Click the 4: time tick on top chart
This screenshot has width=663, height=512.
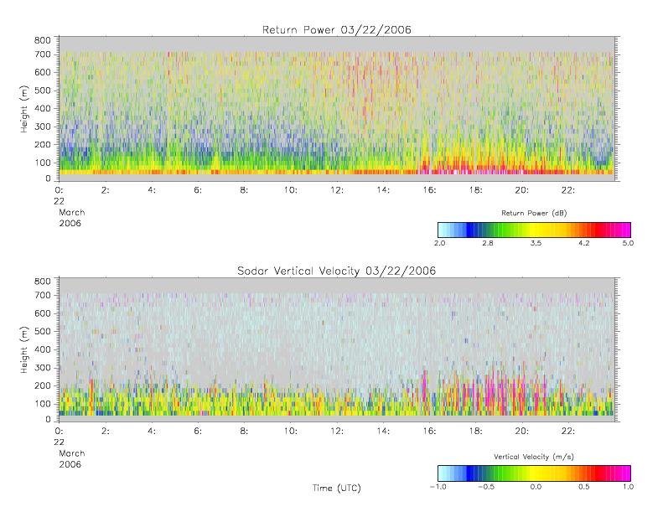[152, 190]
